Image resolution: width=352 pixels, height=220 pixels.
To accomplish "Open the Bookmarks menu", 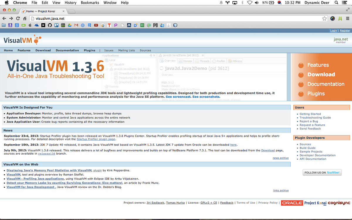I will 90,3.
